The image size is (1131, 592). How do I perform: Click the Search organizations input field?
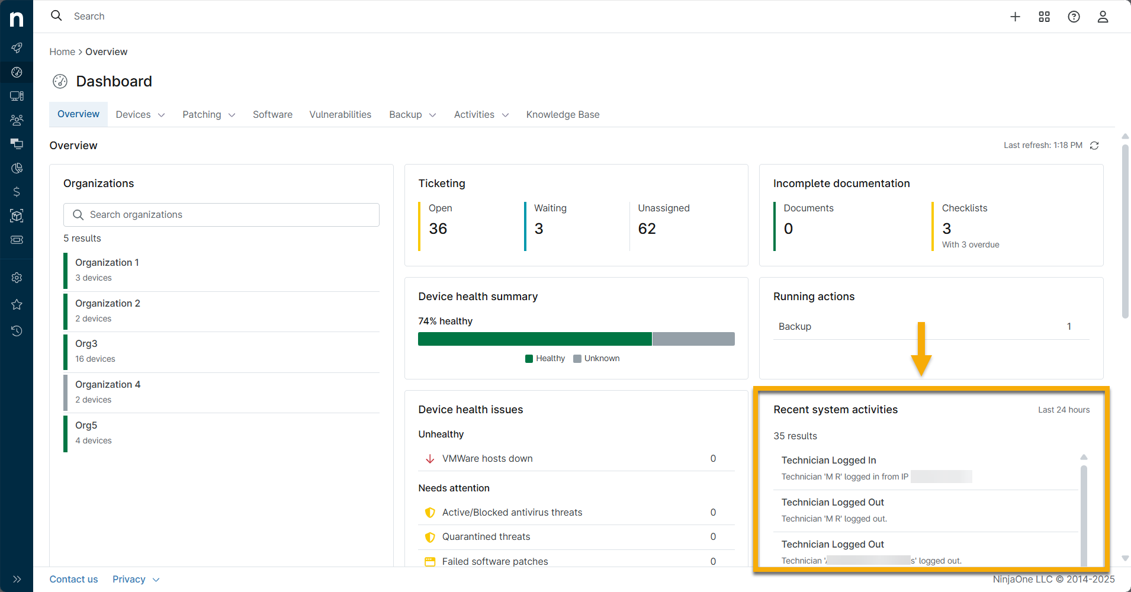[x=221, y=214]
